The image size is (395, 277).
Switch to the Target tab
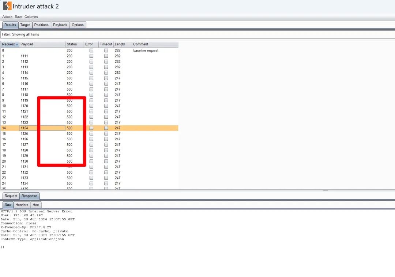pos(25,25)
